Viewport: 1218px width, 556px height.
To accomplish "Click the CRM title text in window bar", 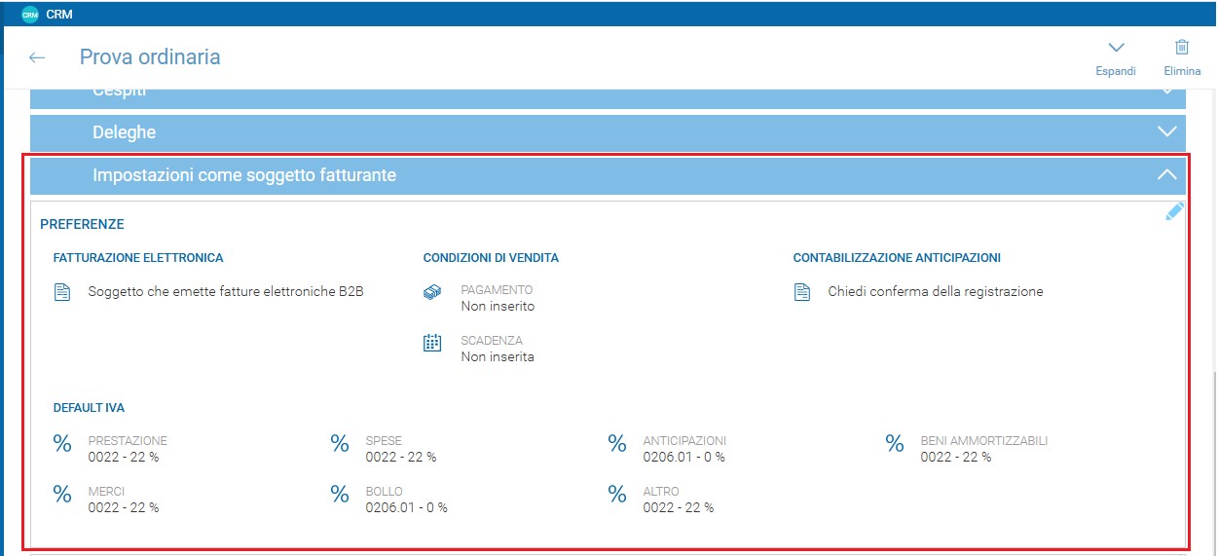I will [x=59, y=15].
